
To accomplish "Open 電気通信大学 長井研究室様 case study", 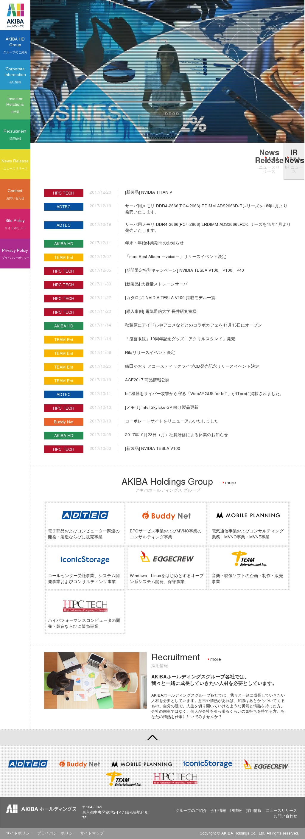I will [x=161, y=311].
